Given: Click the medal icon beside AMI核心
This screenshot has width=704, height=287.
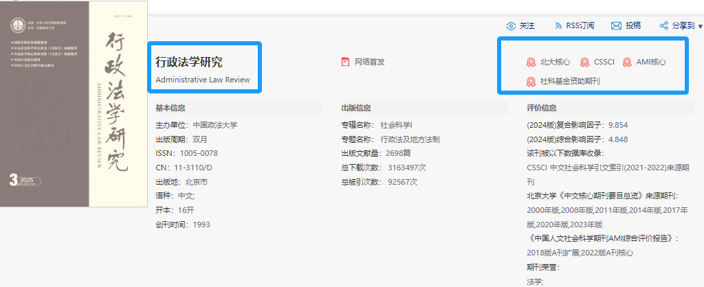Looking at the screenshot, I should pos(627,62).
